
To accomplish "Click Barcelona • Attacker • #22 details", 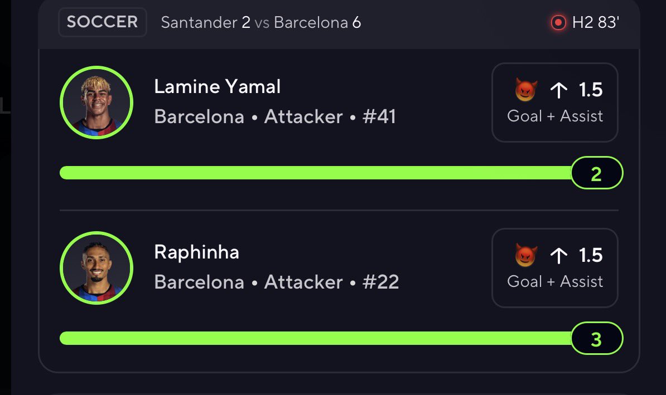I will 277,282.
